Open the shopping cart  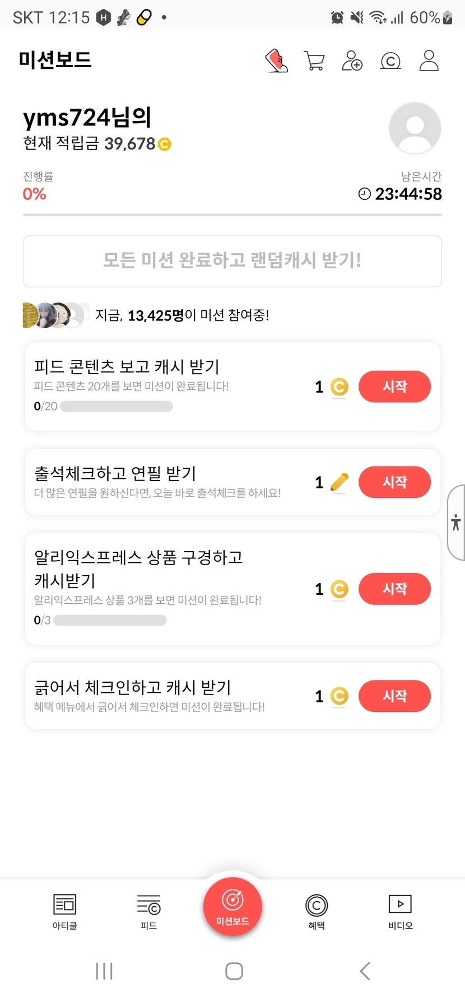314,60
